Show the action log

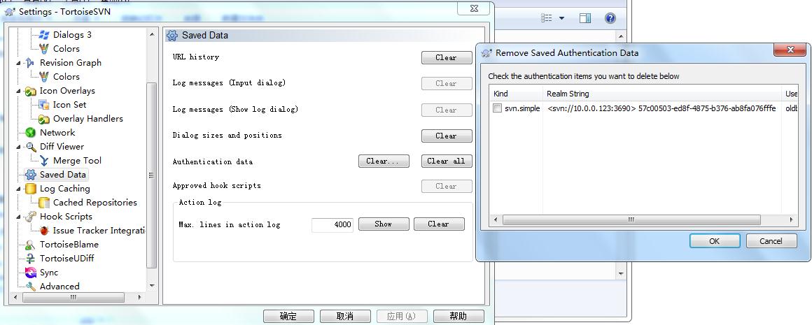[384, 224]
